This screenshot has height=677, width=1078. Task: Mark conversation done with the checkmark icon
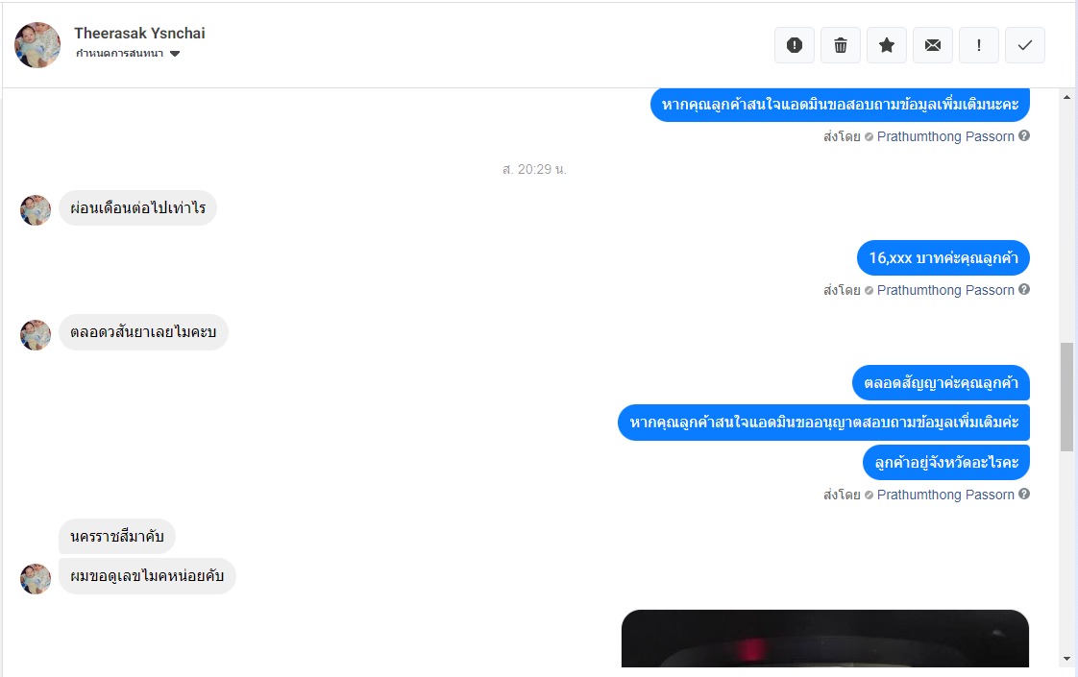click(x=1024, y=45)
